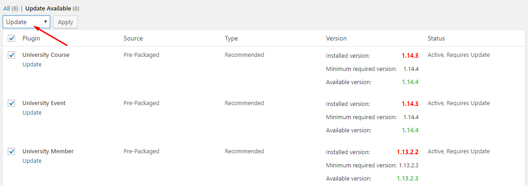The height and width of the screenshot is (186, 528).
Task: Click Update link under University Member
Action: [x=32, y=161]
